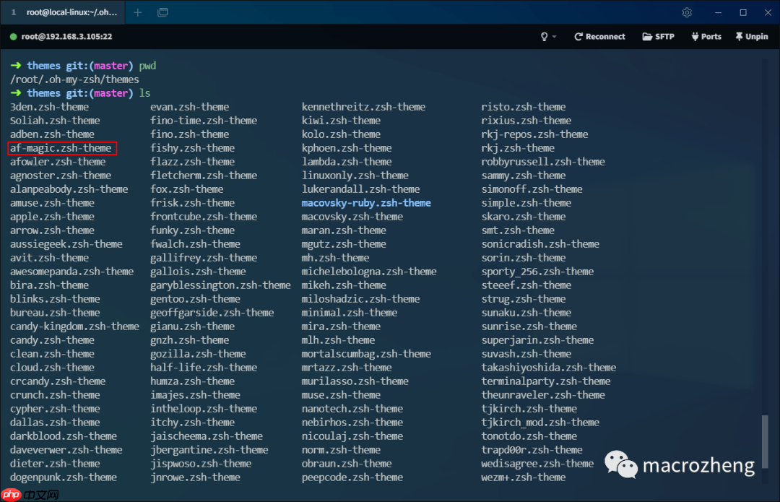Click the lightbulb hints icon
Screen dimensions: 780x502
click(545, 37)
